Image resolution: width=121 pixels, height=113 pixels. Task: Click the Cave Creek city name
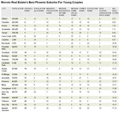tap(6, 36)
